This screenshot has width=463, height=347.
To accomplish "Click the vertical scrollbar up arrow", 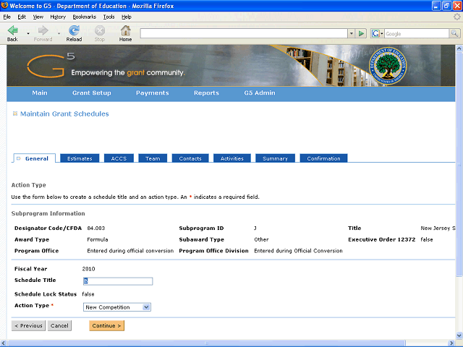I will coord(459,48).
